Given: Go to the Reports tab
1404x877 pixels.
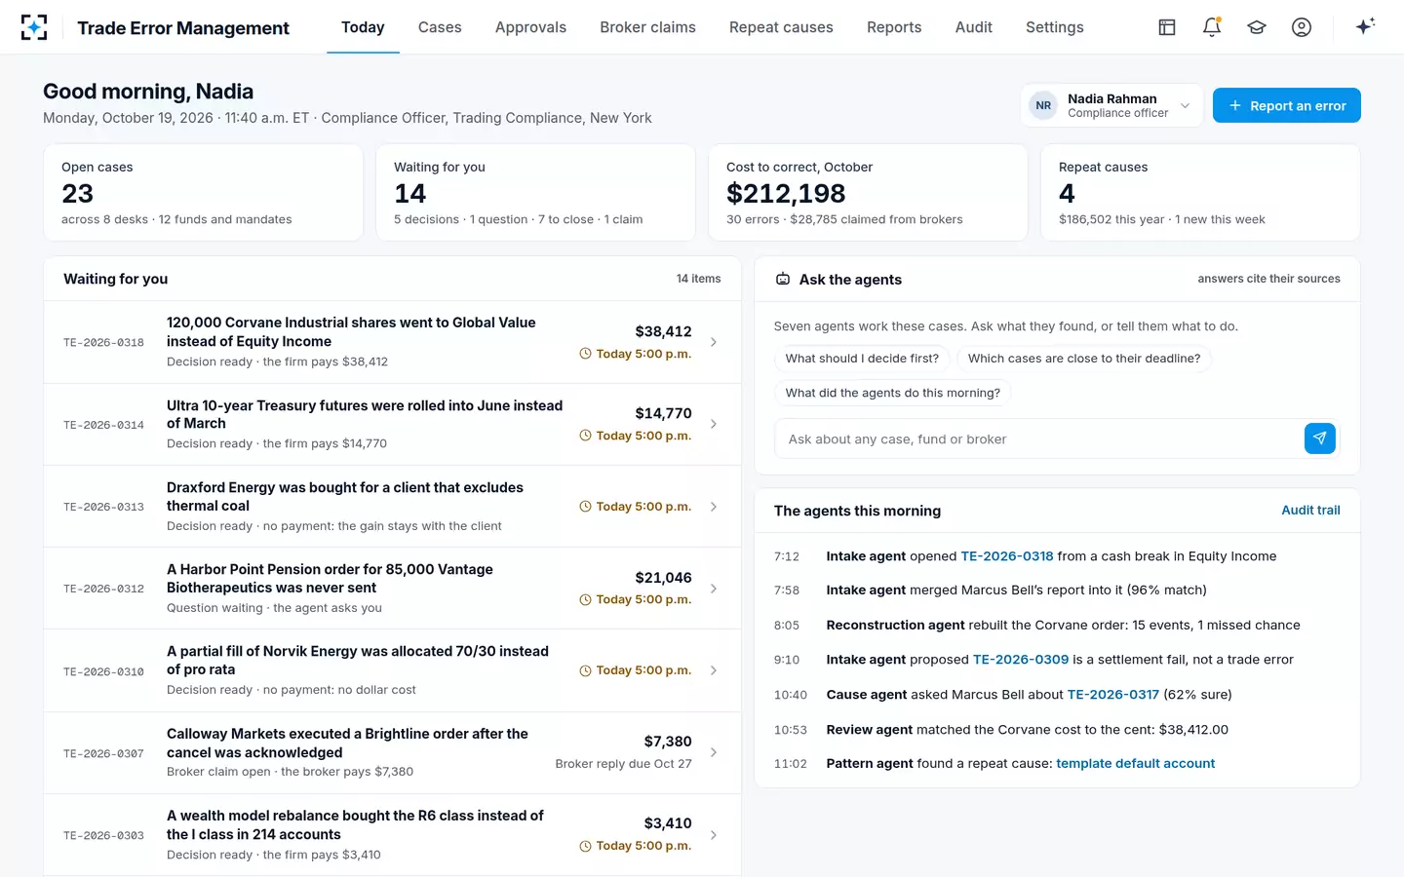Looking at the screenshot, I should [894, 27].
